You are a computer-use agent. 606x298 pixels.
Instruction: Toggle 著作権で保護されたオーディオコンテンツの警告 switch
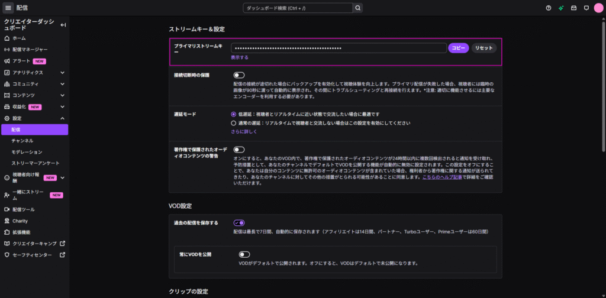[x=239, y=150]
